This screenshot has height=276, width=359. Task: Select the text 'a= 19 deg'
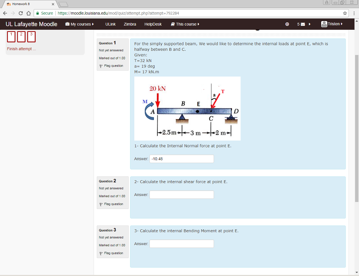[x=144, y=66]
